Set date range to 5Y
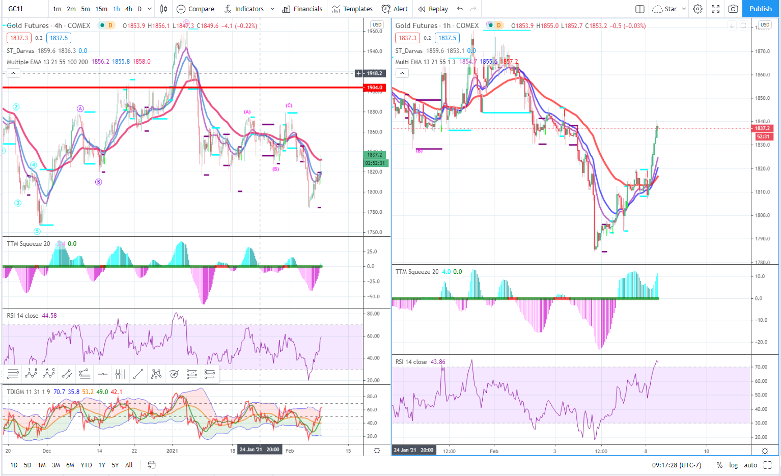Screen dimensions: 781x476 115,465
